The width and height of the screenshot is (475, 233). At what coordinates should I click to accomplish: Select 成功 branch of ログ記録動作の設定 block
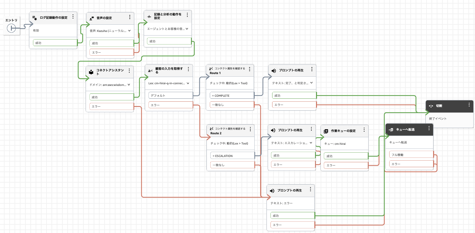[55, 43]
